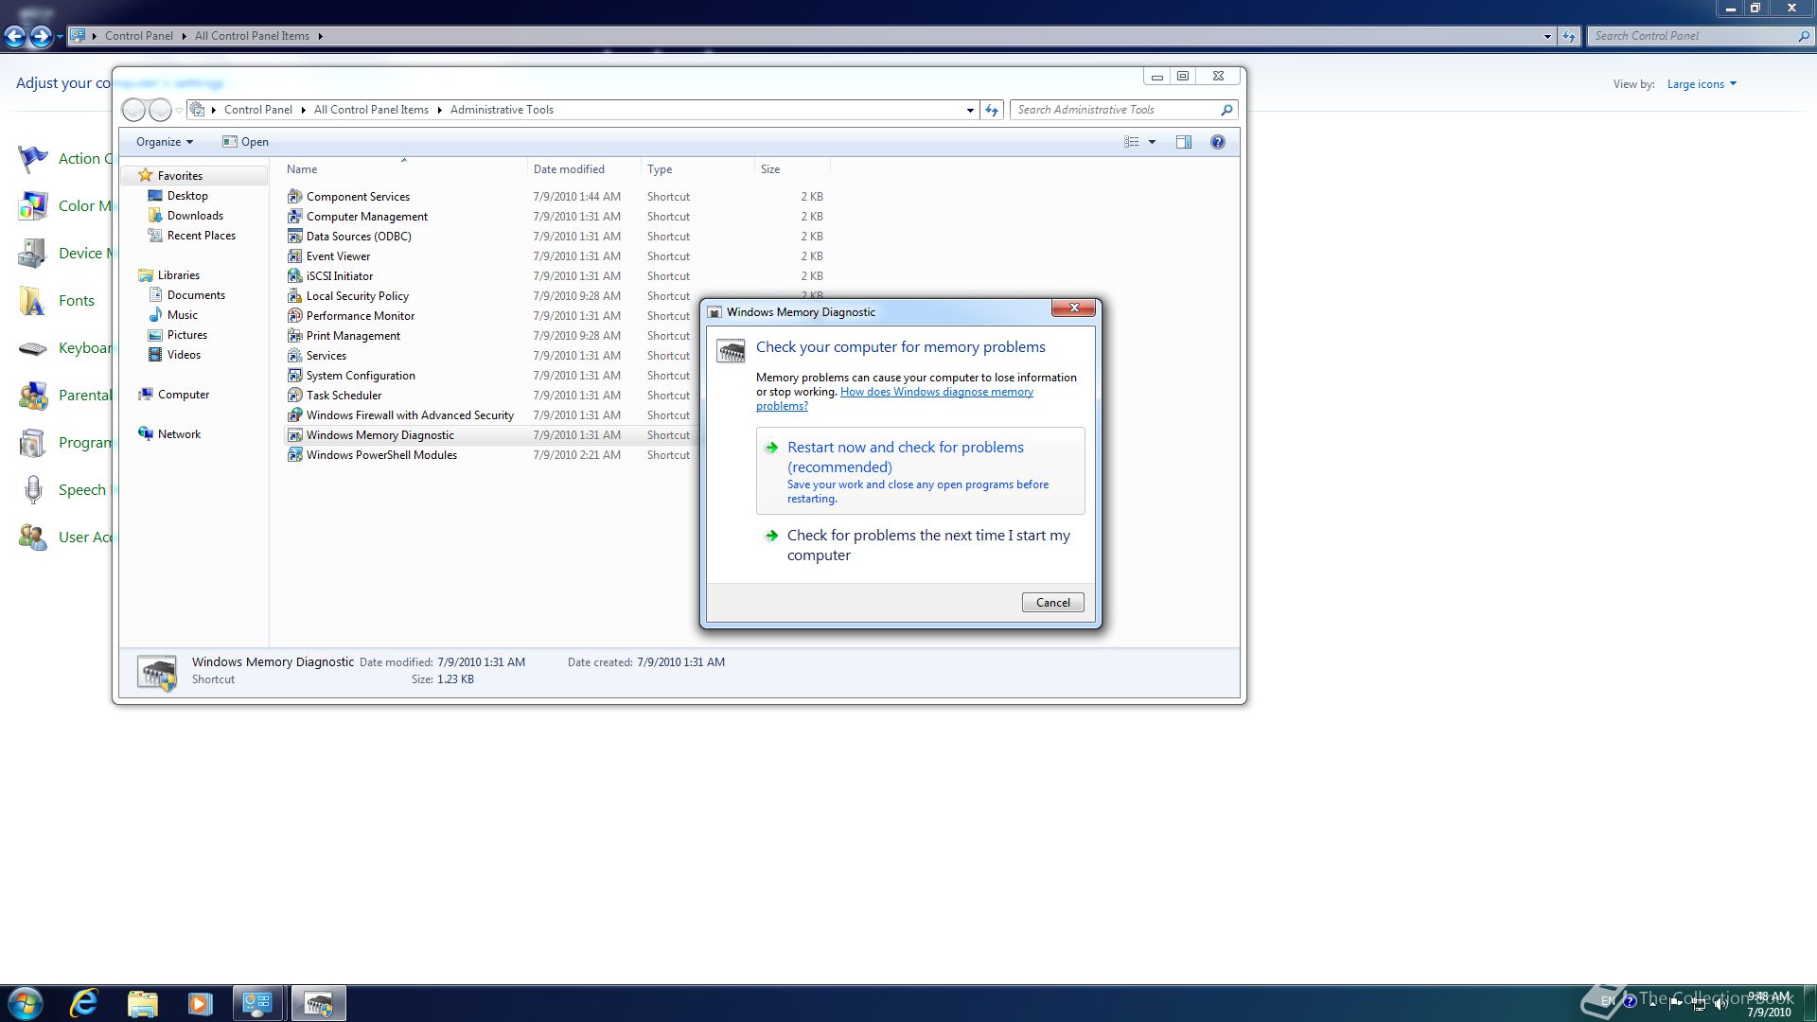Expand the Control Panel address bar dropdown
1817x1022 pixels.
click(x=1547, y=36)
